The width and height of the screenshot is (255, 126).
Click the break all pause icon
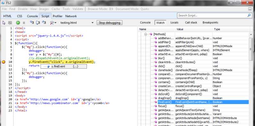tap(24, 23)
